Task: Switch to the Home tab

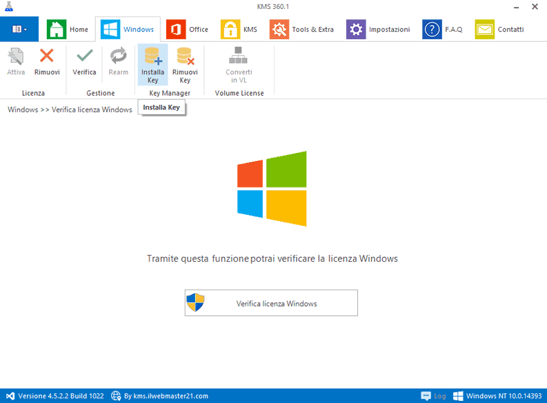Action: tap(68, 29)
